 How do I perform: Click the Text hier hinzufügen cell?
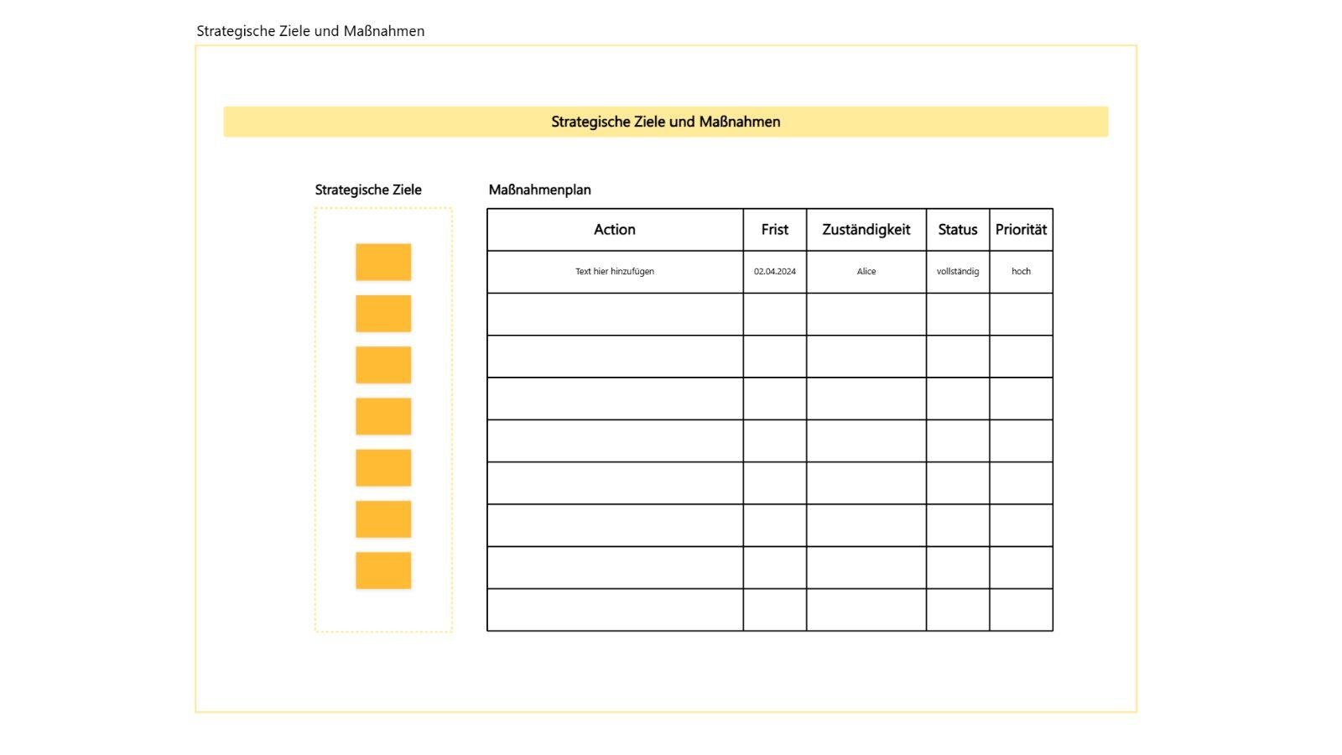pos(615,271)
